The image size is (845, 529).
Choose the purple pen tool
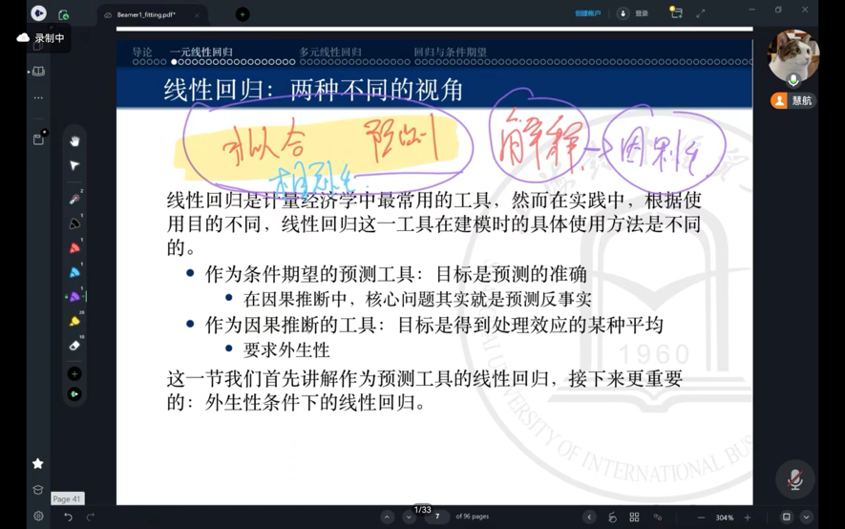(74, 296)
